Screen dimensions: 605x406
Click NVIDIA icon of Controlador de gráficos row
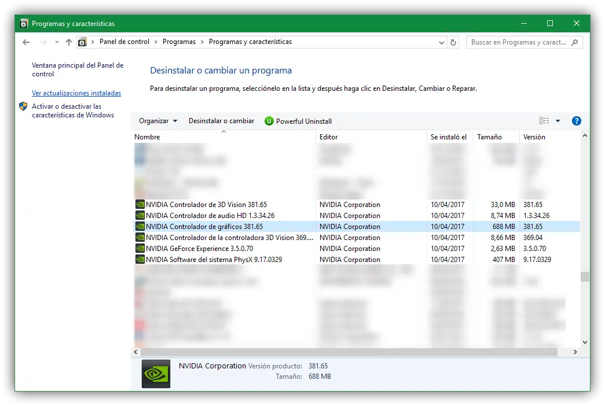140,227
